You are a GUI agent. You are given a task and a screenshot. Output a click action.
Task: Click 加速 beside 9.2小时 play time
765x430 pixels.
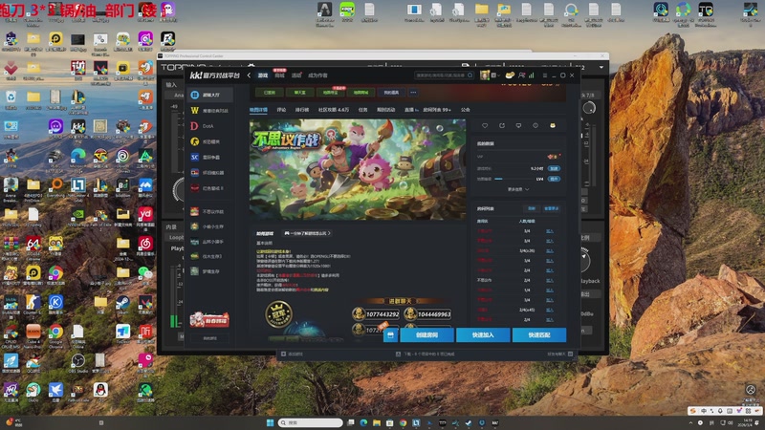point(554,168)
